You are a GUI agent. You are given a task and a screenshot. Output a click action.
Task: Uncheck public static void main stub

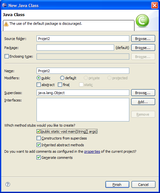point(38,131)
